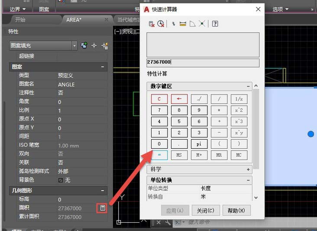The height and width of the screenshot is (231, 317).
Task: Open calculator help question mark icon
Action: tap(215, 24)
